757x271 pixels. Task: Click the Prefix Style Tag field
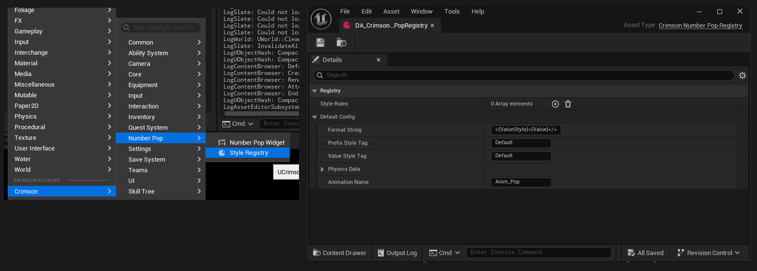[x=521, y=143]
